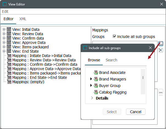Click the Mappings: (empty) node icon

pyautogui.click(x=9, y=82)
